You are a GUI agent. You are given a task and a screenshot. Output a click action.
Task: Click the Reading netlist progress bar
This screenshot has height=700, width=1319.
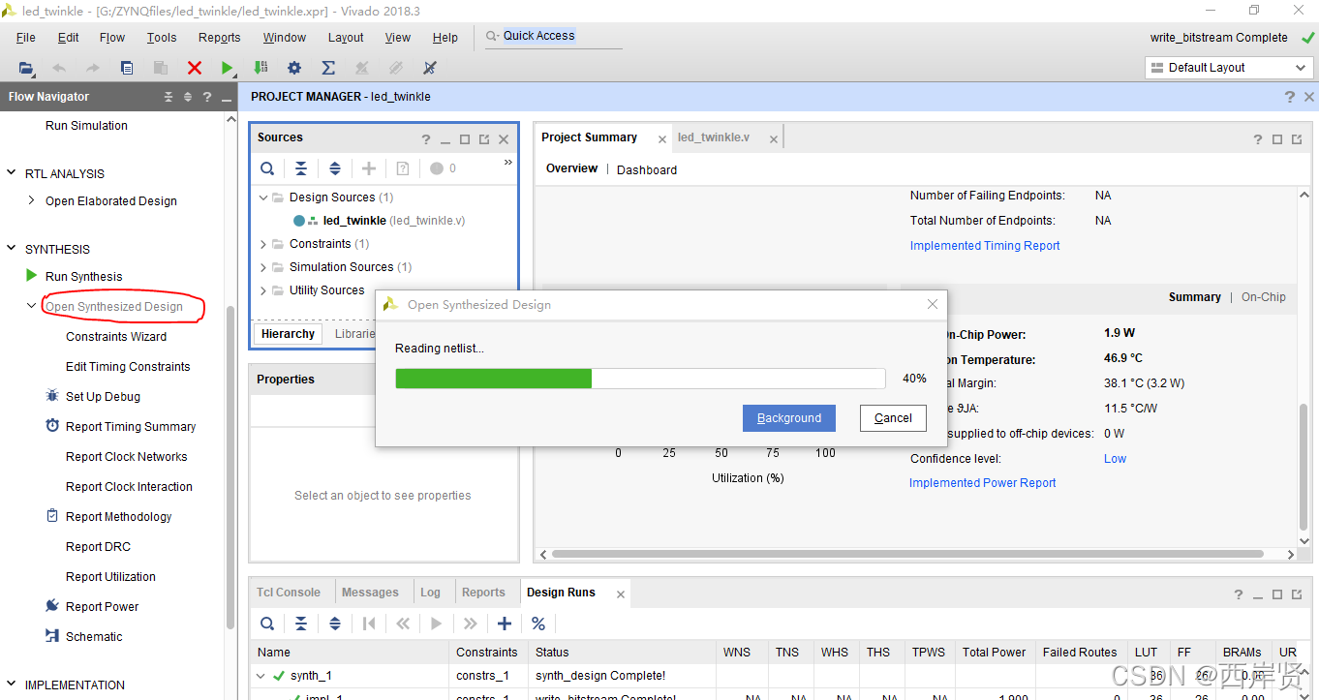pyautogui.click(x=640, y=379)
